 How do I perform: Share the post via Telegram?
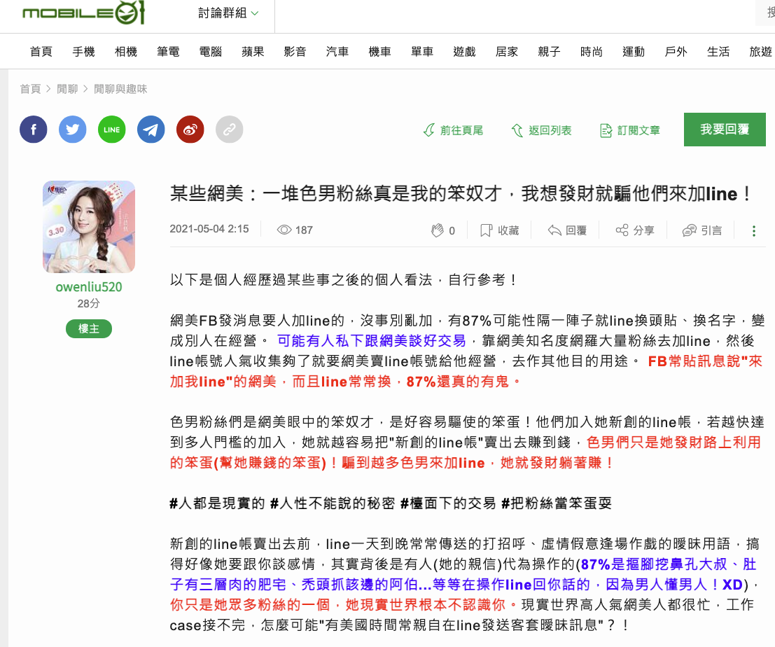click(x=151, y=130)
